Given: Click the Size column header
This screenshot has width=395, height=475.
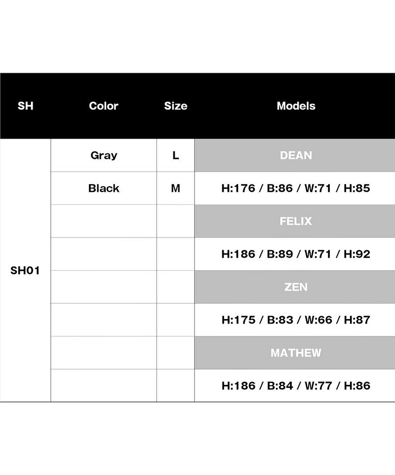Looking at the screenshot, I should pyautogui.click(x=176, y=106).
